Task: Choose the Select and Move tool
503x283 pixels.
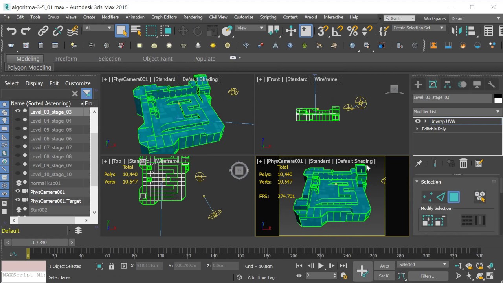Action: 183,31
